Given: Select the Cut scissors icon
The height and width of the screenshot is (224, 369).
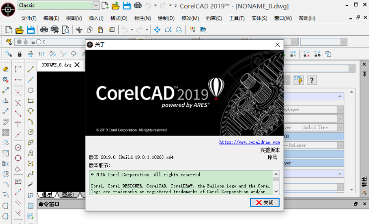Looking at the screenshot, I should 78,30.
